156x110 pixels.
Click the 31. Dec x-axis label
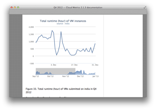[95, 65]
